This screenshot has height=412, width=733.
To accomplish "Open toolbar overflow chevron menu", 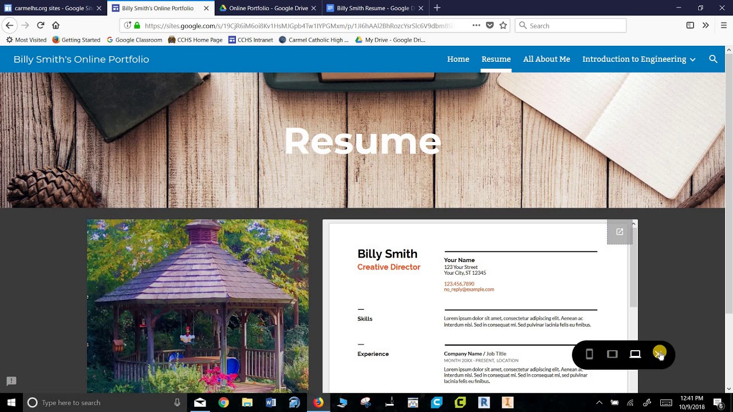I will pyautogui.click(x=706, y=25).
